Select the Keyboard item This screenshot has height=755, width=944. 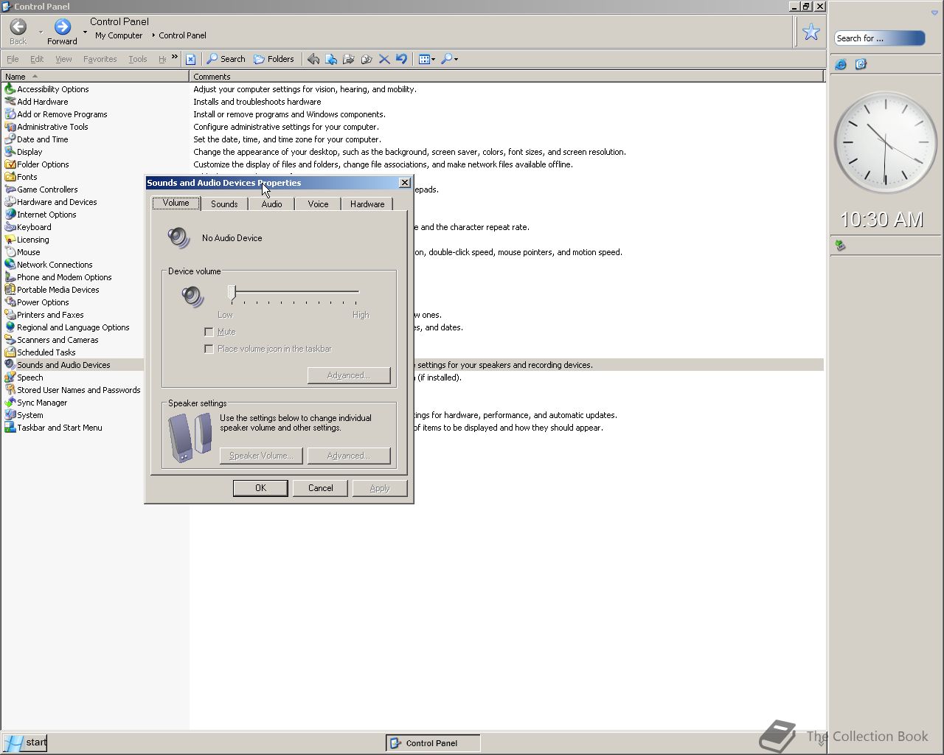[x=28, y=227]
